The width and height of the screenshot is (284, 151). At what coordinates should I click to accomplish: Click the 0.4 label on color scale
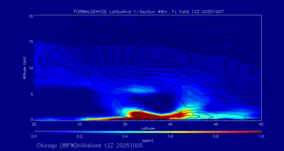[x=124, y=136]
